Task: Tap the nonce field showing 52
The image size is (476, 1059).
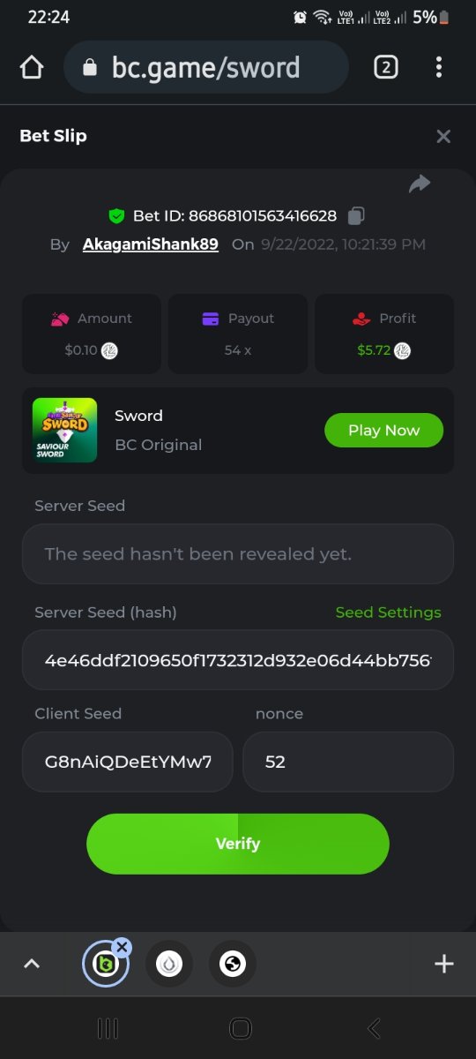Action: pyautogui.click(x=348, y=762)
